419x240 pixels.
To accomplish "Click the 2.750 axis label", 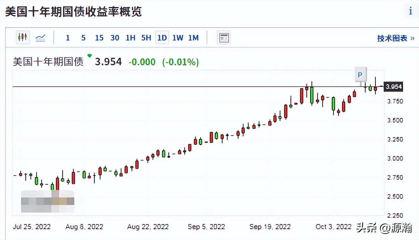I will click(395, 177).
